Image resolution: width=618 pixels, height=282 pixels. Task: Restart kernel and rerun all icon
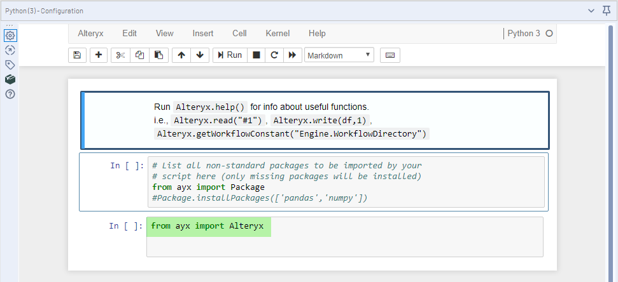pyautogui.click(x=292, y=55)
